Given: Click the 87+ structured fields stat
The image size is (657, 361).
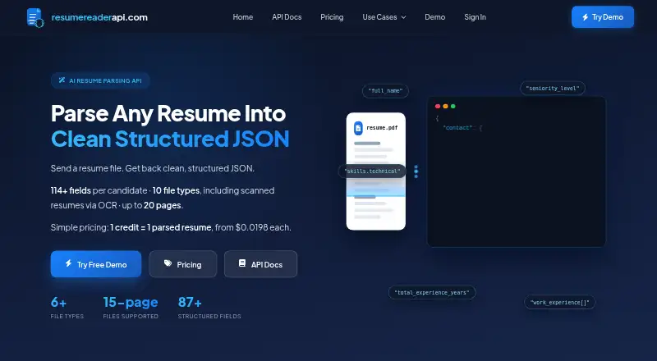Looking at the screenshot, I should 209,308.
